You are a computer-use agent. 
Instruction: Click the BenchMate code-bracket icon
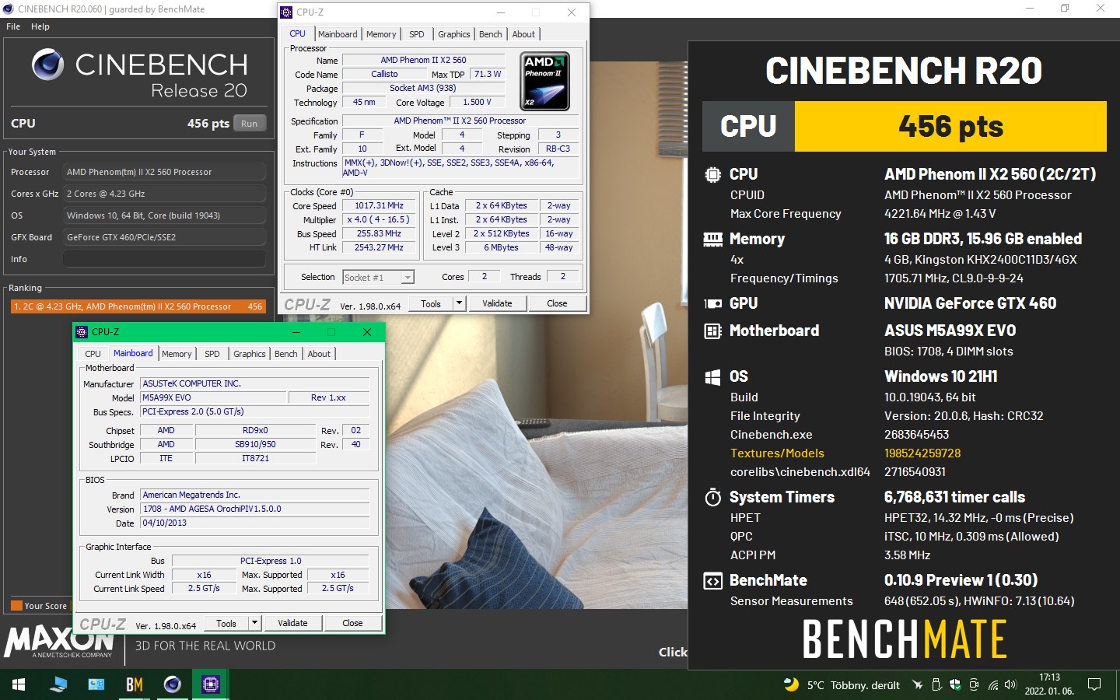712,581
